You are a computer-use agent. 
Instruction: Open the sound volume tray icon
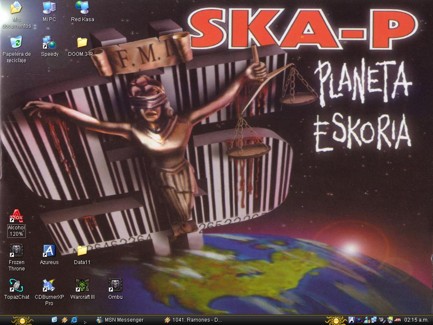pyautogui.click(x=382, y=320)
